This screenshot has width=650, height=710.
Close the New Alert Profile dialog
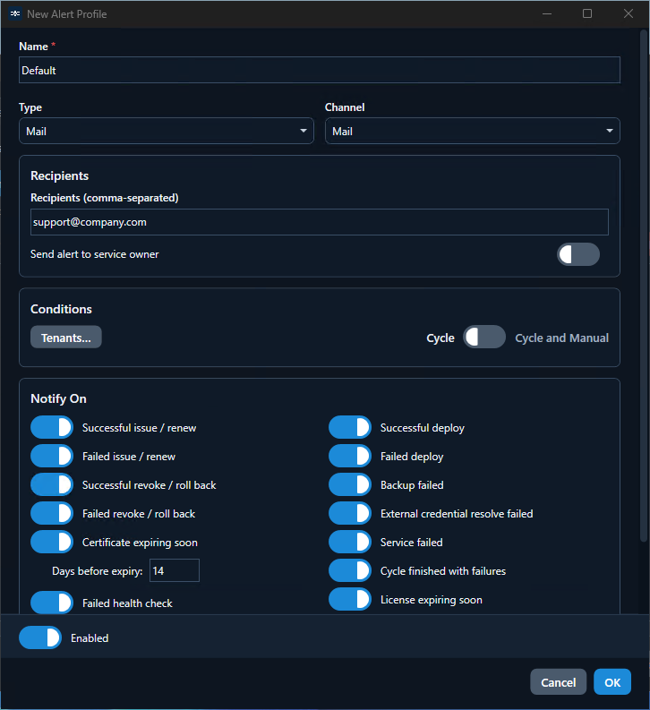pyautogui.click(x=629, y=13)
